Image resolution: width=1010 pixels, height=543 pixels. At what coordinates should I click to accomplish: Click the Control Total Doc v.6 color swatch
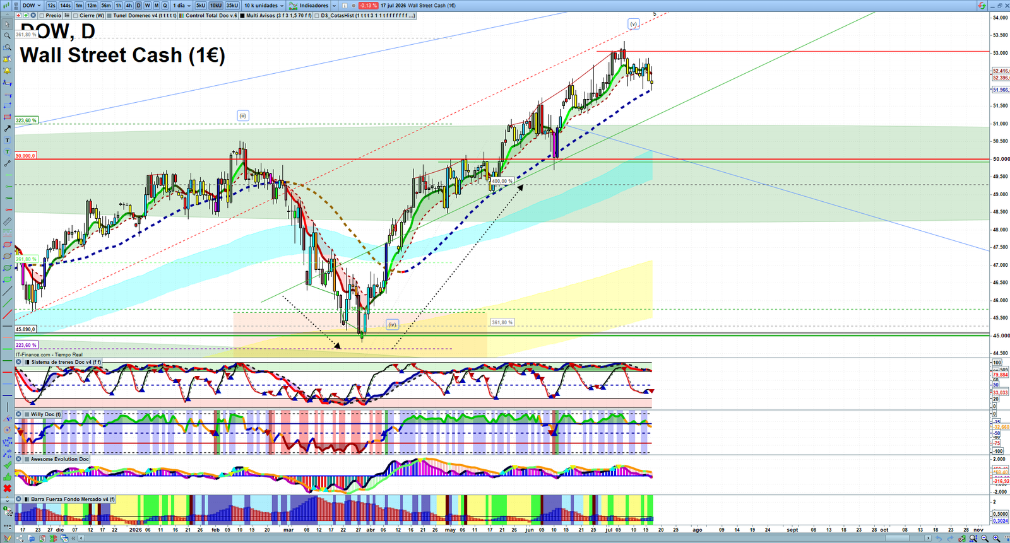pos(182,16)
